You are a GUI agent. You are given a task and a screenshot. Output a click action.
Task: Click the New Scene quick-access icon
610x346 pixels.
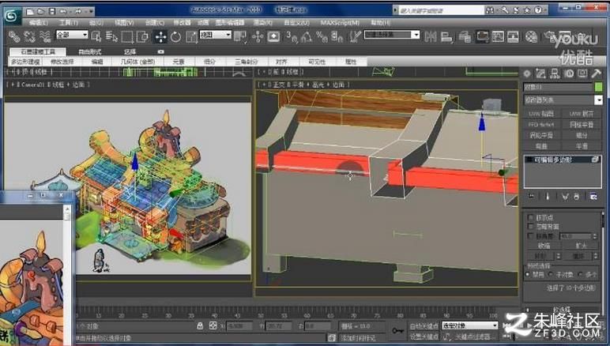pyautogui.click(x=30, y=11)
